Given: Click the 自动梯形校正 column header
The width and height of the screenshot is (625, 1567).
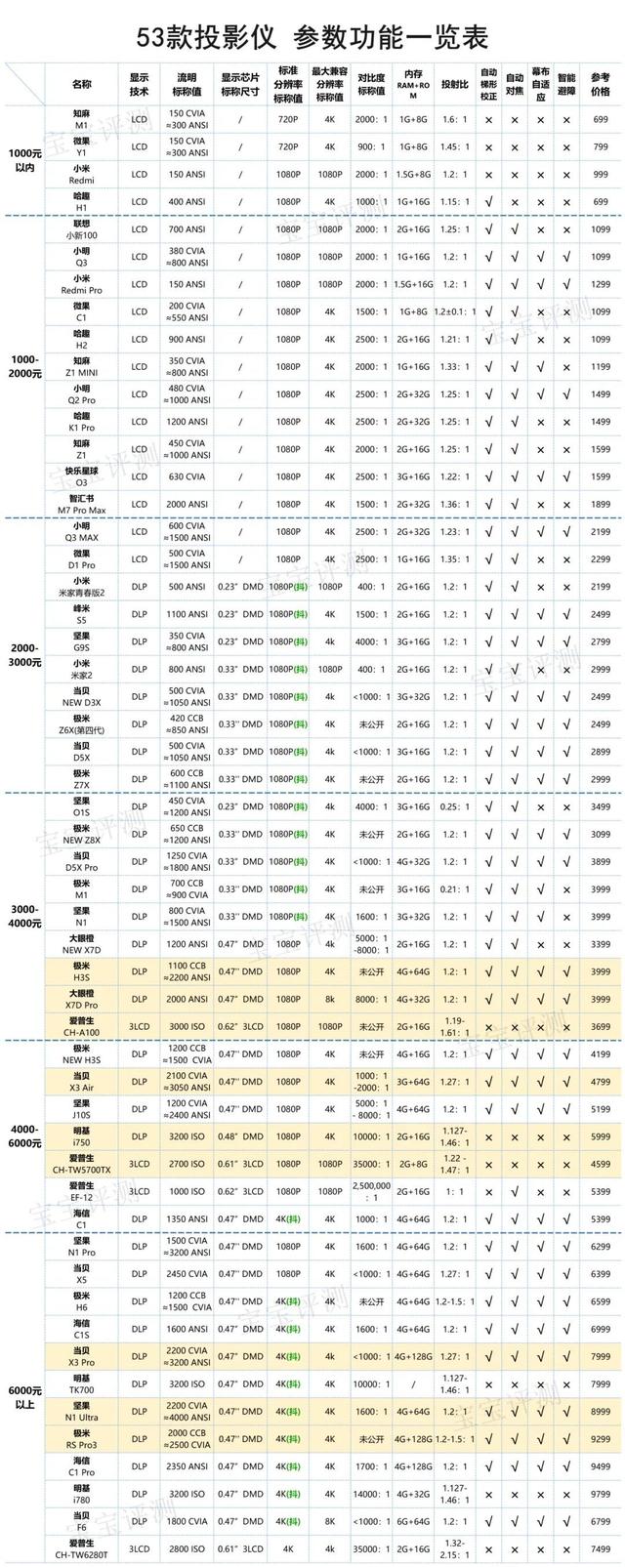Looking at the screenshot, I should (488, 85).
